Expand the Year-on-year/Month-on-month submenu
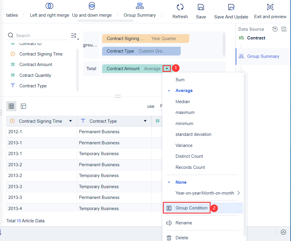The image size is (291, 241). click(x=238, y=193)
